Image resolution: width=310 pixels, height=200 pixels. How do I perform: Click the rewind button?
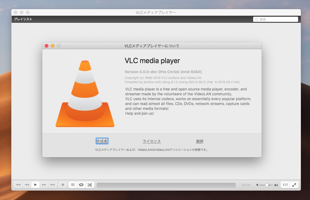pyautogui.click(x=27, y=185)
